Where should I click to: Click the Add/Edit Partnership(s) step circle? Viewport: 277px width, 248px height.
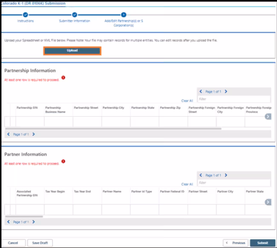(x=124, y=15)
